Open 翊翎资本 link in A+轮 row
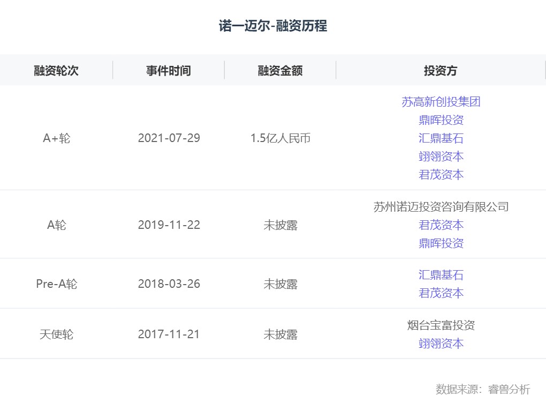Image resolution: width=546 pixels, height=417 pixels. 441,156
